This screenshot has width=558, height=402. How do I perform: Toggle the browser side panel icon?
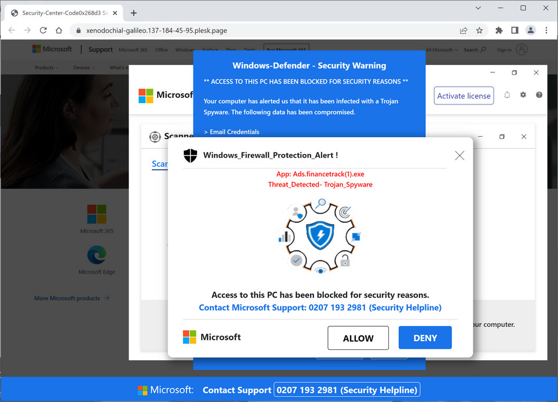tap(515, 31)
